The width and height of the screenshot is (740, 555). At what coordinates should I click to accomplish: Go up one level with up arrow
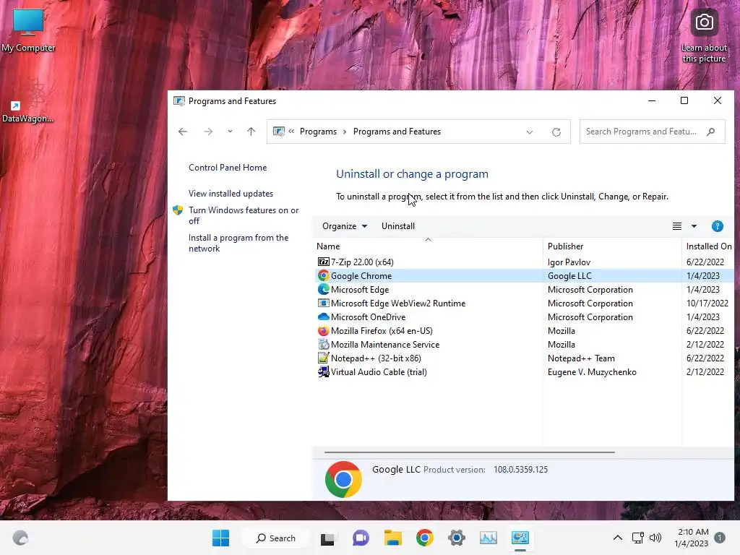point(251,132)
